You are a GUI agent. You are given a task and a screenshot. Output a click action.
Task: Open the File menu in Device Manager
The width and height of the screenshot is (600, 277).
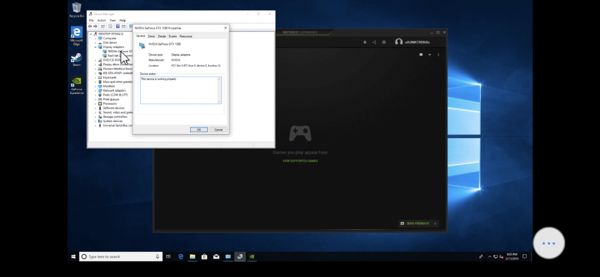click(x=91, y=20)
